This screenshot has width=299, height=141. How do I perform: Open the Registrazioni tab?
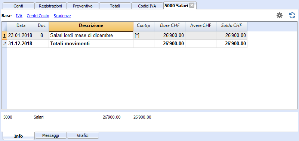[x=50, y=6]
